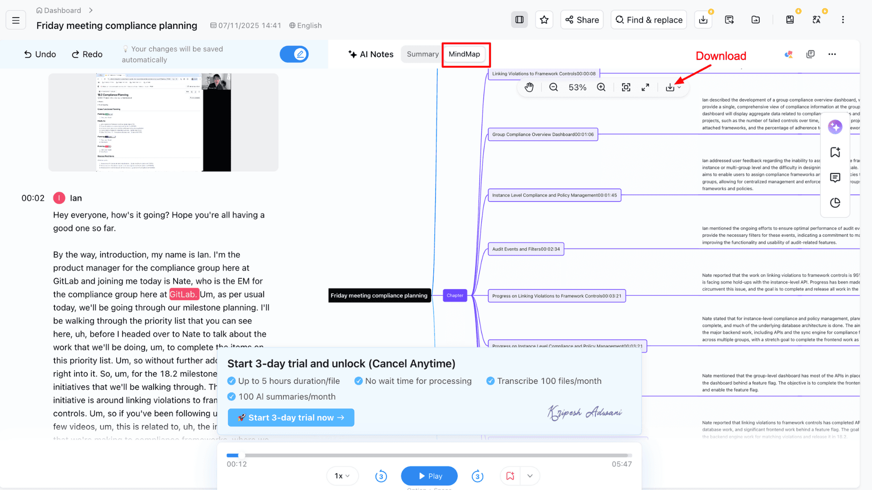
Task: Toggle the split panel layout view
Action: coord(520,20)
